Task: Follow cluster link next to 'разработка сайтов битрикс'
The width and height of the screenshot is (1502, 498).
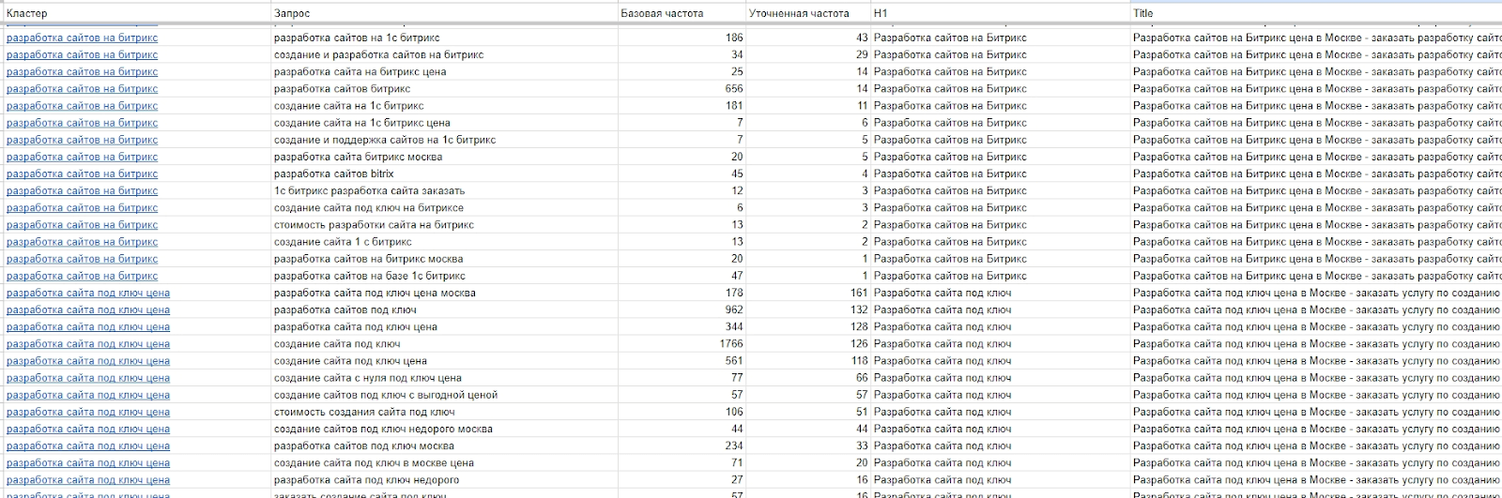Action: coord(82,89)
